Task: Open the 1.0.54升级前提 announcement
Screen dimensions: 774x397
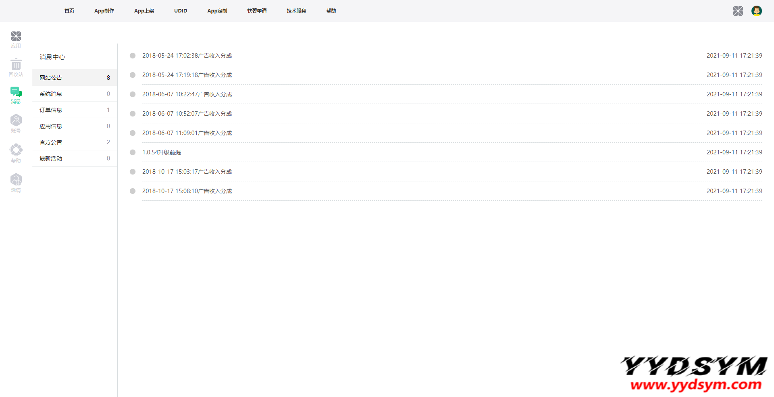Action: coord(162,152)
